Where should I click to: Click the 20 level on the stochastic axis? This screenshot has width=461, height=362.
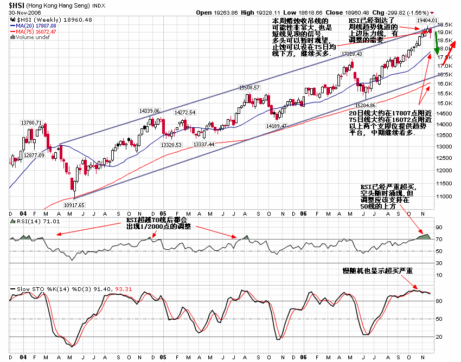click(x=439, y=337)
